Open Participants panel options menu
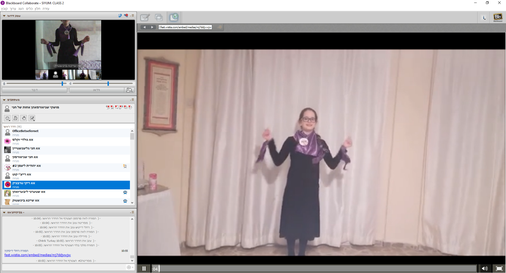 132,99
